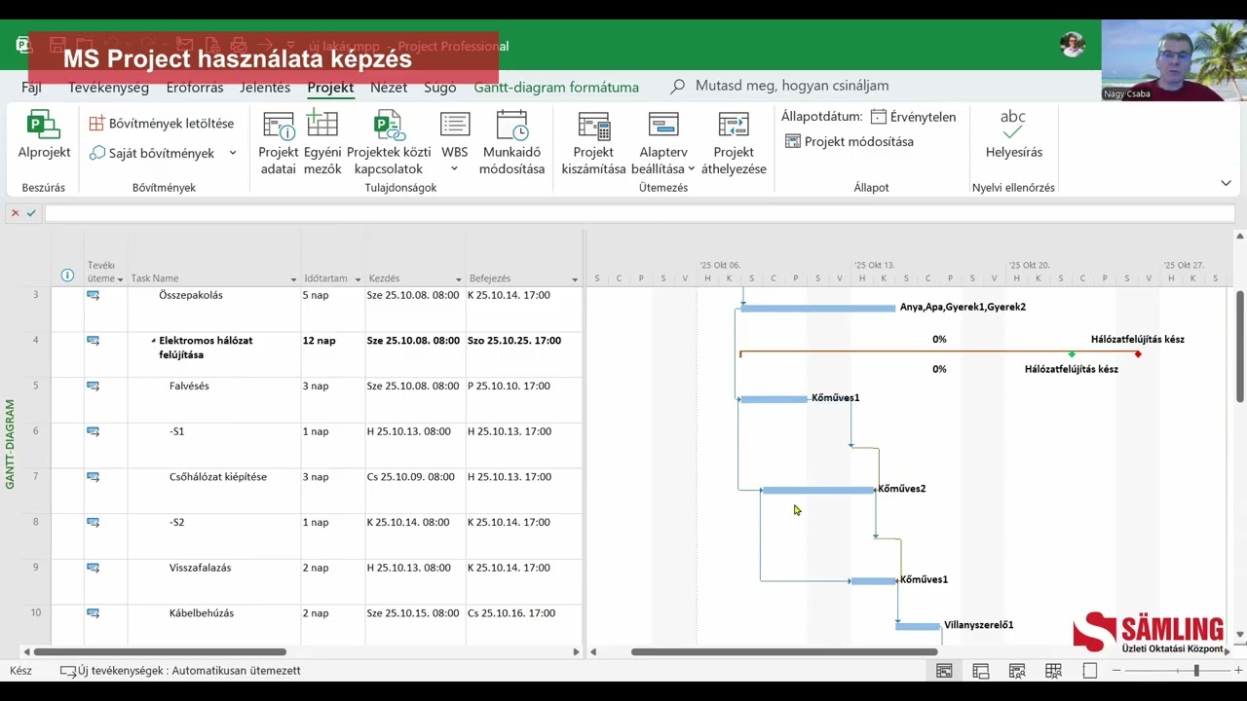Click the zoom slider handle
This screenshot has height=701, width=1247.
tap(1195, 671)
